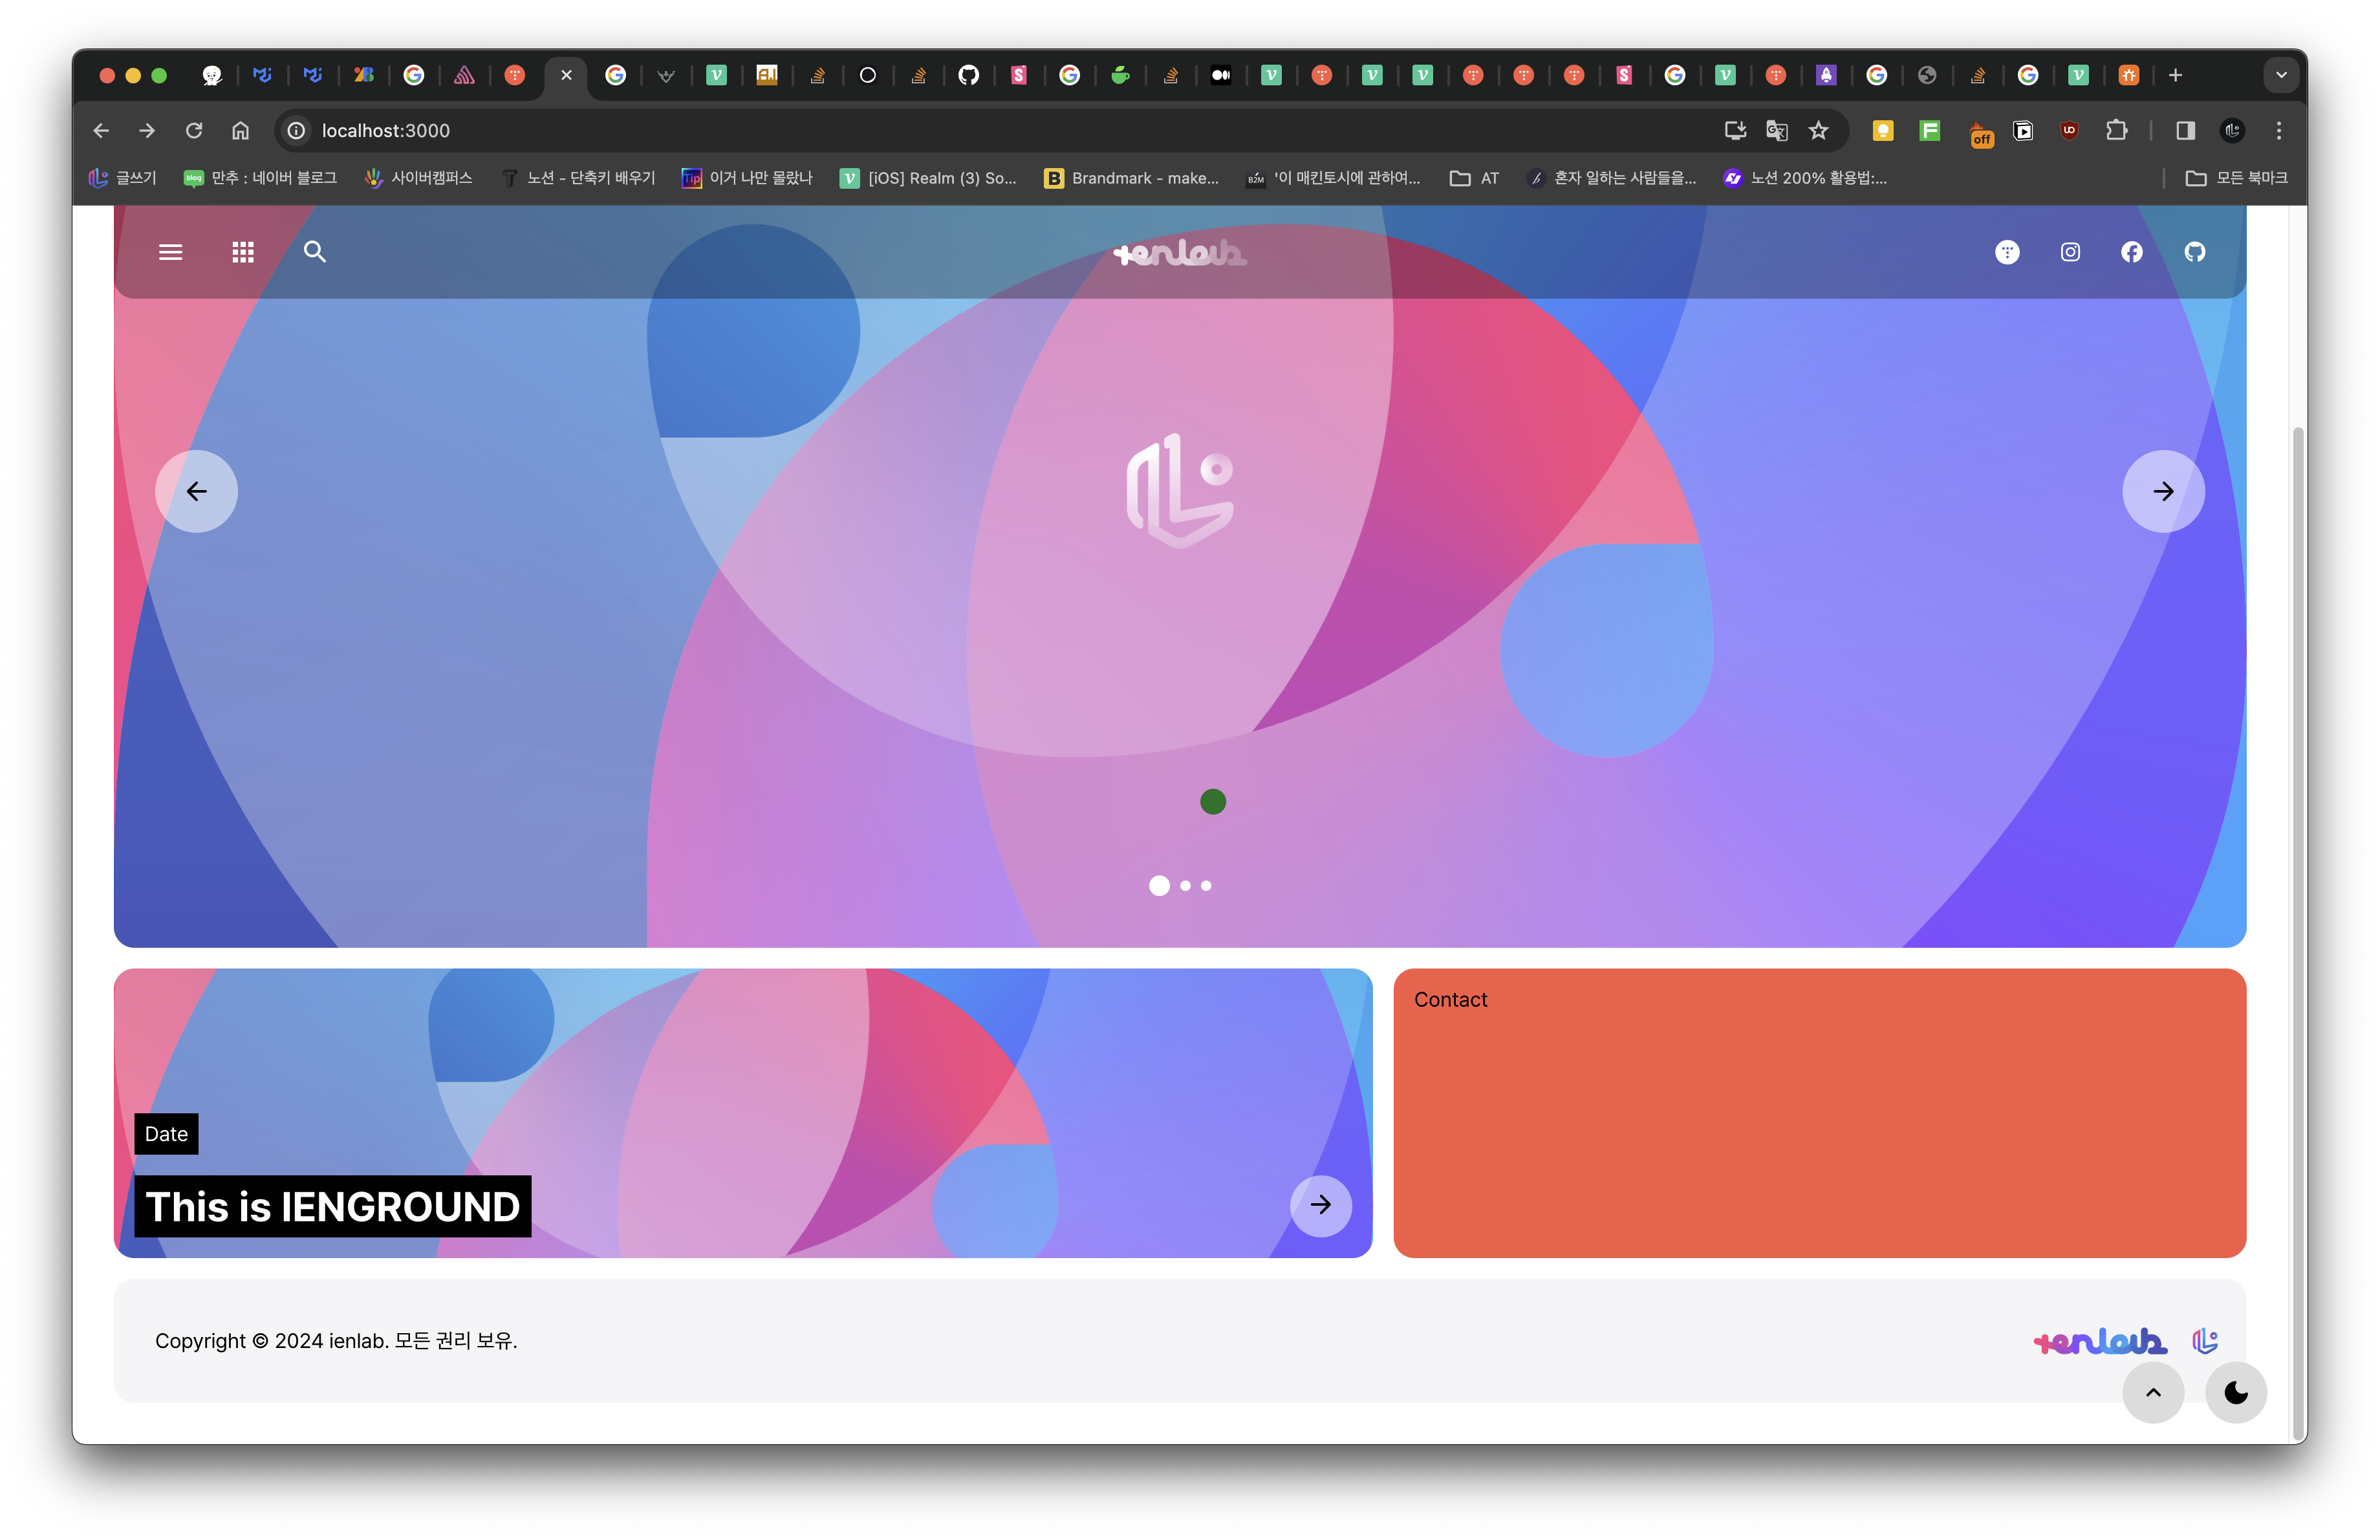The height and width of the screenshot is (1540, 2380).
Task: Select the second carousel indicator dot
Action: point(1185,886)
